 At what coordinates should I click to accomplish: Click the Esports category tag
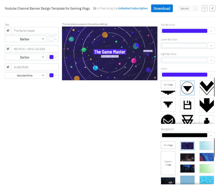184,8
